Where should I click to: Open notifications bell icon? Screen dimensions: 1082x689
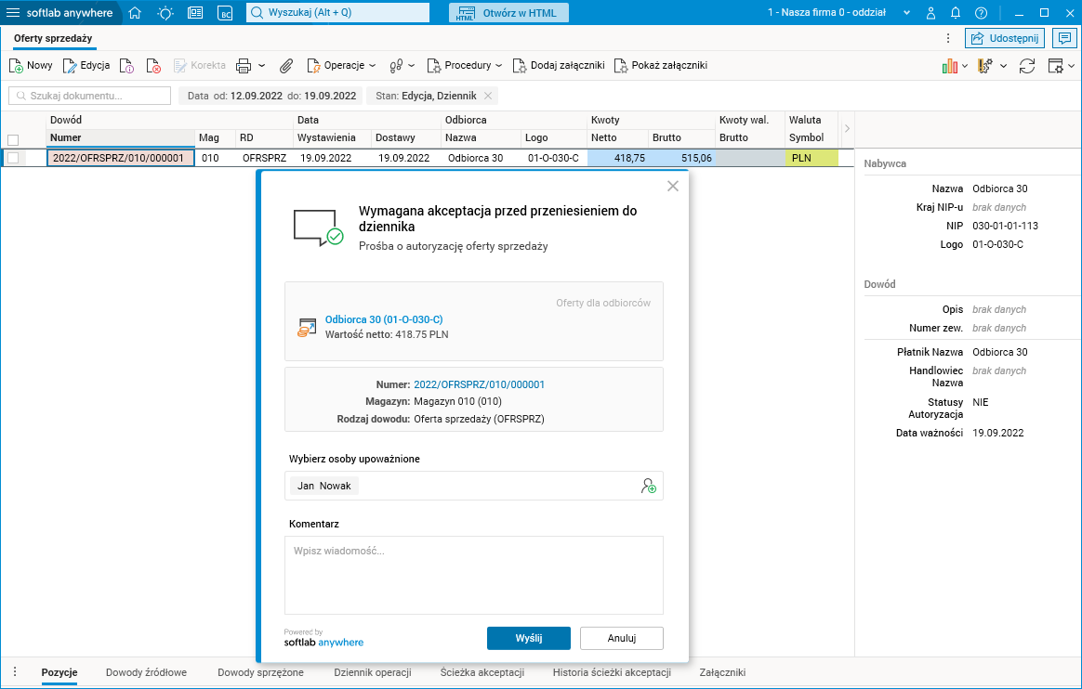point(956,12)
